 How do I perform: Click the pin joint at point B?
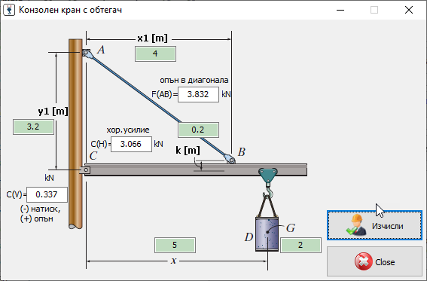point(230,159)
